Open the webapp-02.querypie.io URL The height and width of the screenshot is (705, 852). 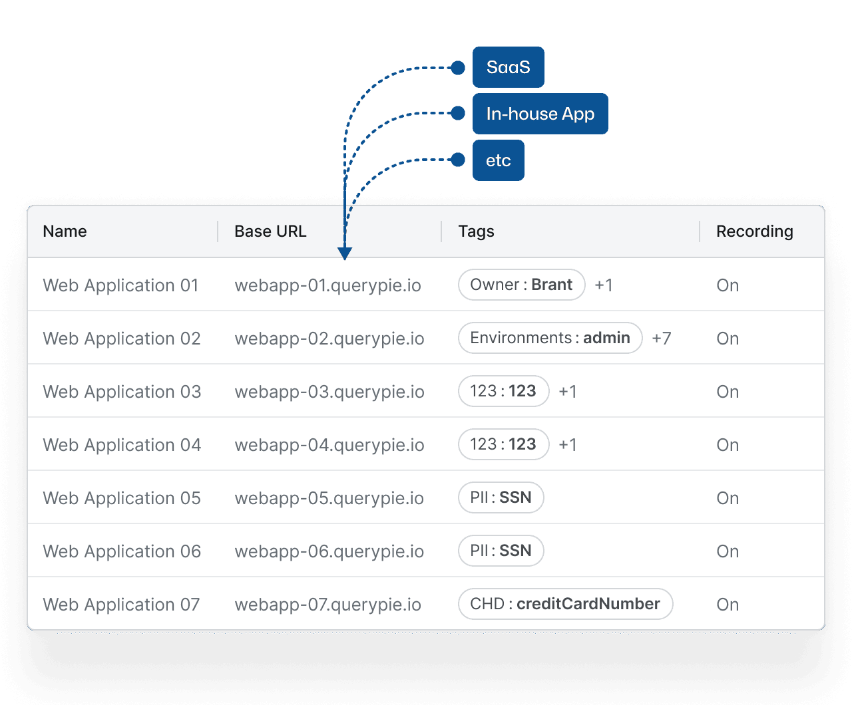[329, 339]
